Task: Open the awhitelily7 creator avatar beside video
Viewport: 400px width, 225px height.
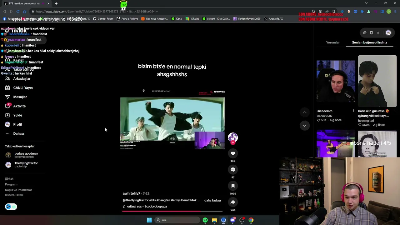Action: (233, 137)
